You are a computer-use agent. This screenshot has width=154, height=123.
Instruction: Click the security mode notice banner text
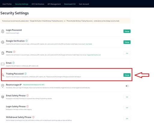(61, 21)
